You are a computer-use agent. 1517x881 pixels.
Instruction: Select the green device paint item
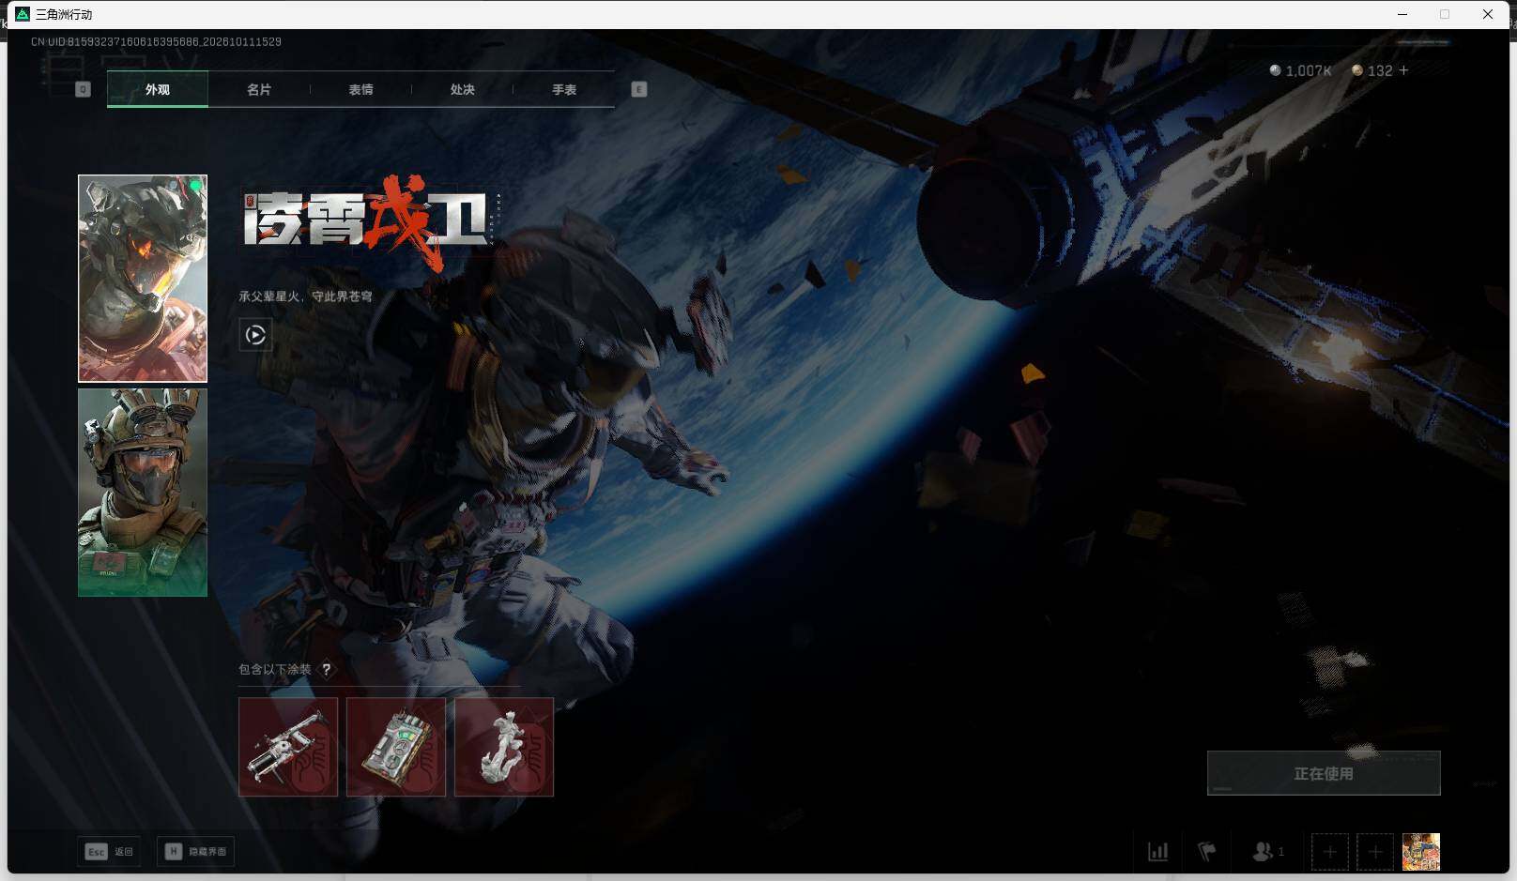pyautogui.click(x=396, y=747)
